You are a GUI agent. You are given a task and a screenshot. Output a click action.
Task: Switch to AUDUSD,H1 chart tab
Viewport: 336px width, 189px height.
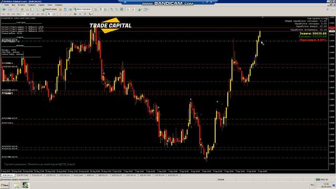pos(173,175)
